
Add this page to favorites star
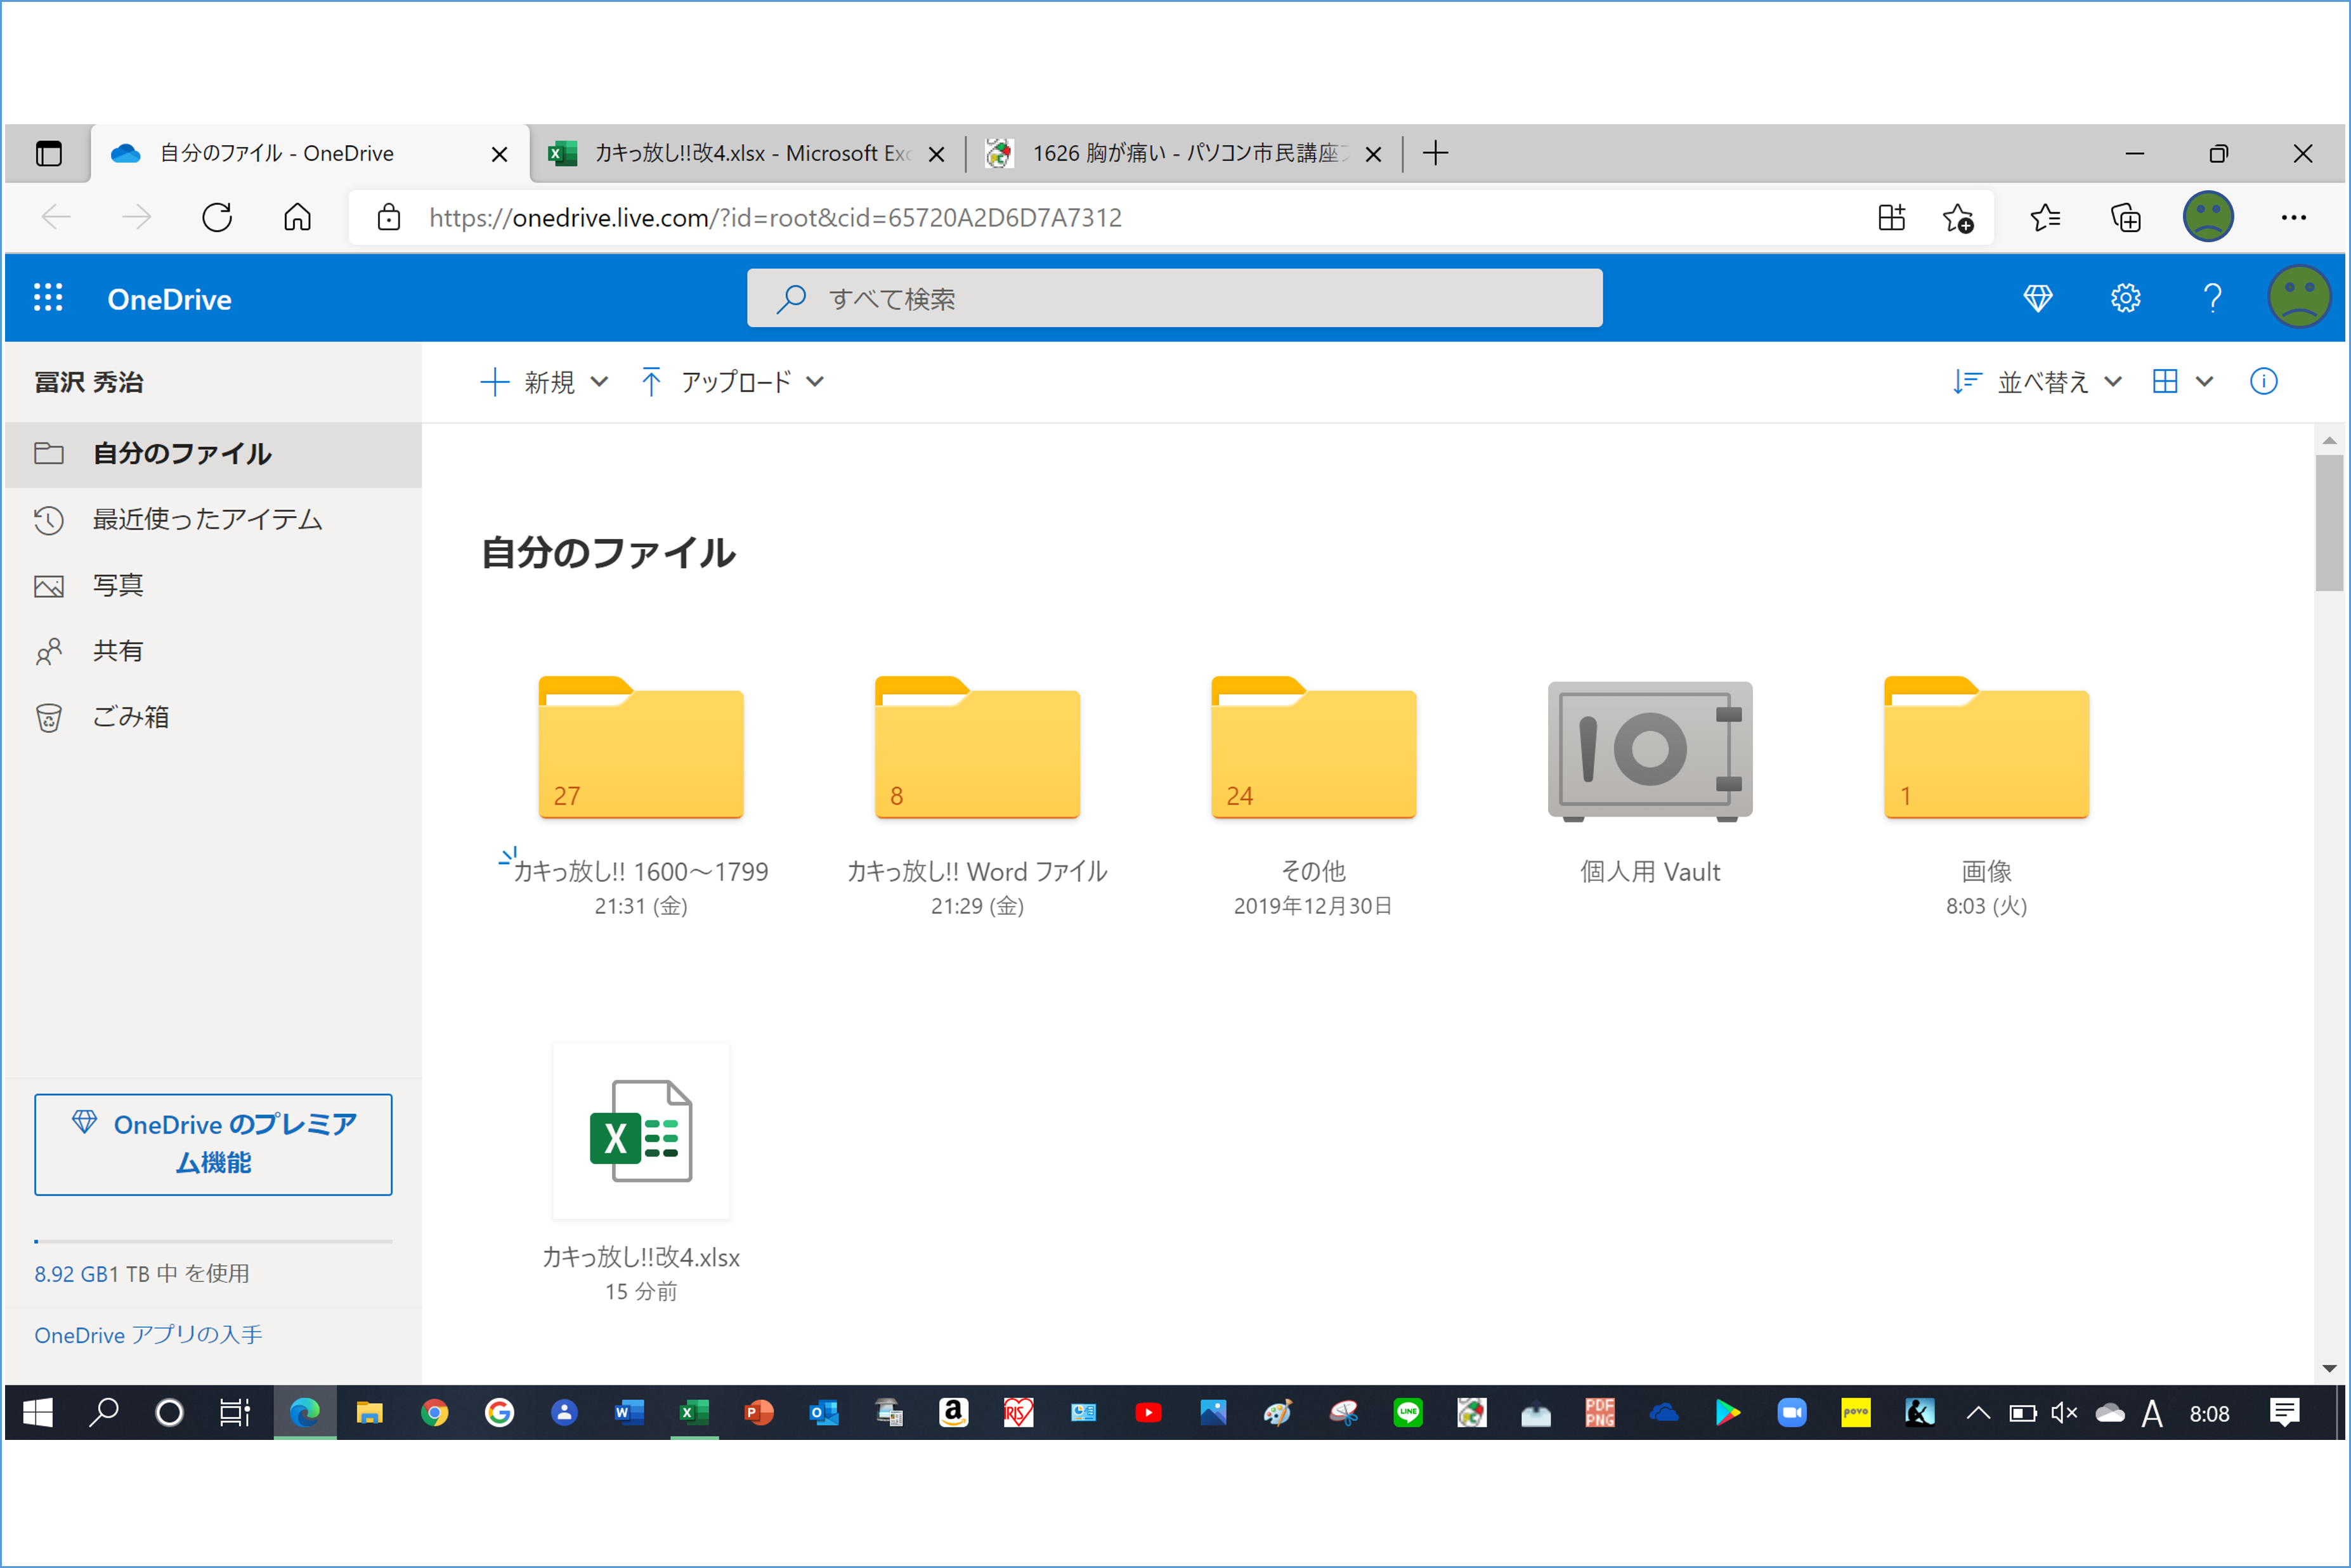[x=1957, y=217]
